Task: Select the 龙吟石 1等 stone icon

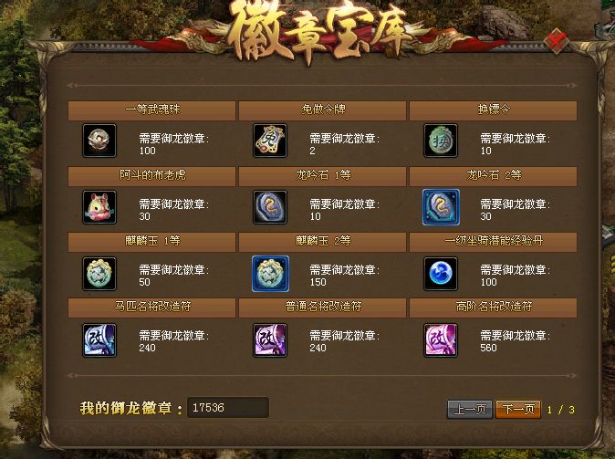Action: pyautogui.click(x=270, y=207)
